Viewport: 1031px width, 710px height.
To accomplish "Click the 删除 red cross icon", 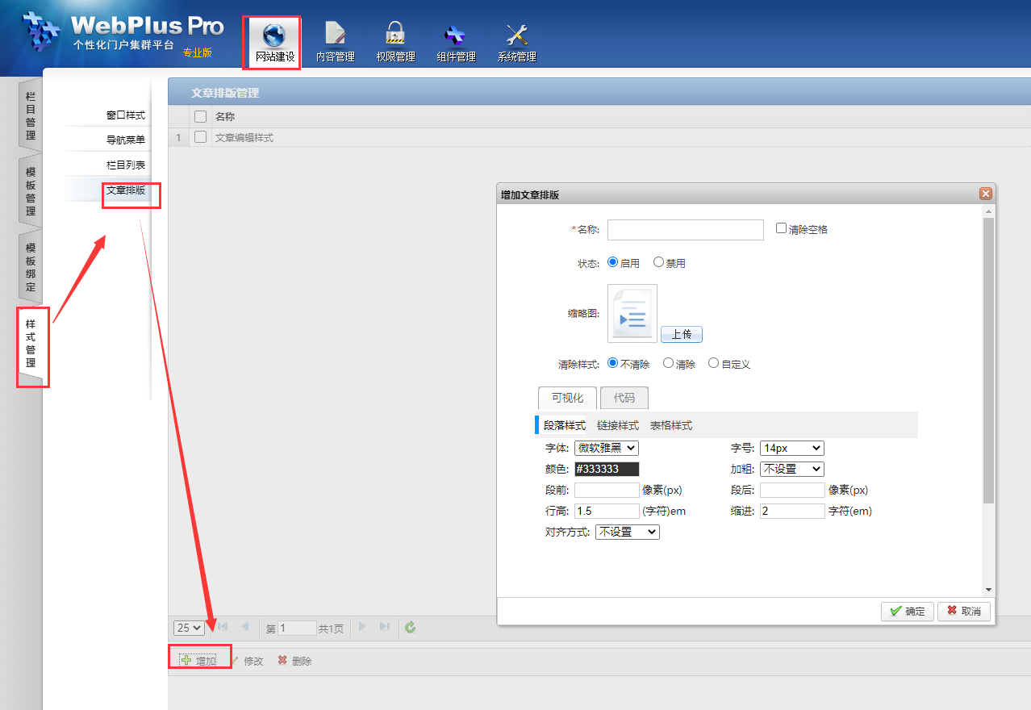I will click(282, 661).
